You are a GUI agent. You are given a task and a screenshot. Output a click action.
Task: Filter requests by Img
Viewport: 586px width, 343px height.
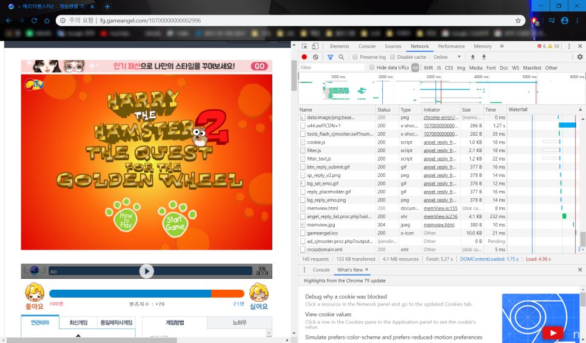click(x=461, y=68)
